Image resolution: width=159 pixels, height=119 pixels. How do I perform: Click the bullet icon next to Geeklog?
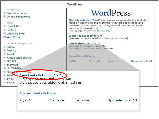(x=4, y=50)
